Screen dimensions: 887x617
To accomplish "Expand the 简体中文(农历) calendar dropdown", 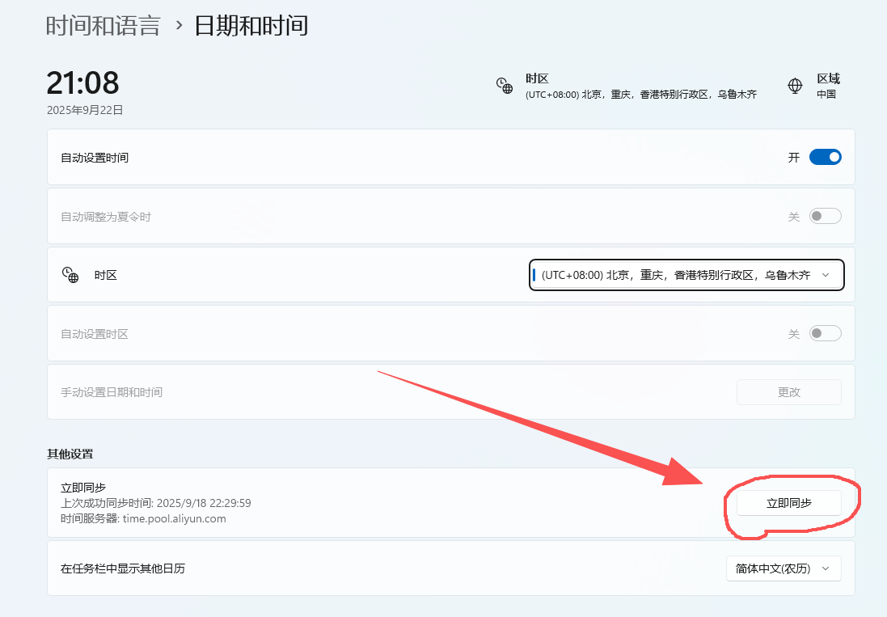I will coord(783,568).
